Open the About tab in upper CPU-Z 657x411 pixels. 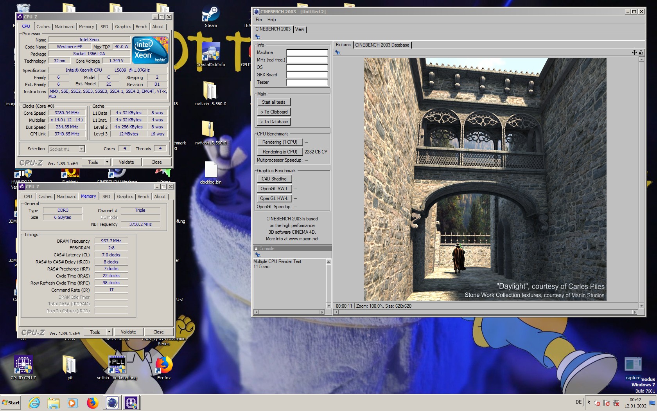[158, 27]
